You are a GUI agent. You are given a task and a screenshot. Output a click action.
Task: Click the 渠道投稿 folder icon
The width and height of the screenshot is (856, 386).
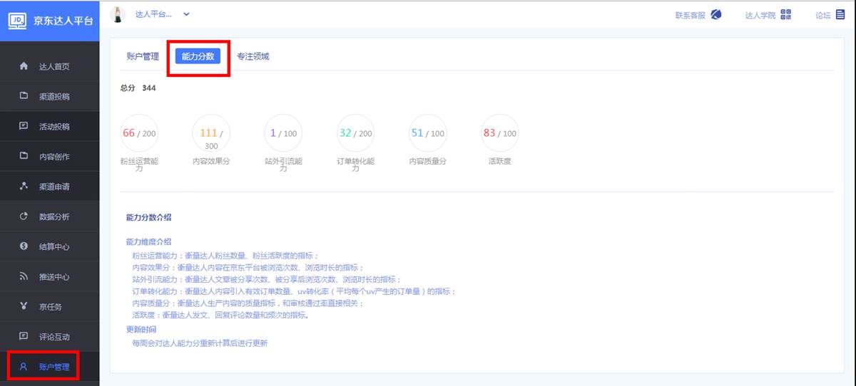tap(24, 96)
